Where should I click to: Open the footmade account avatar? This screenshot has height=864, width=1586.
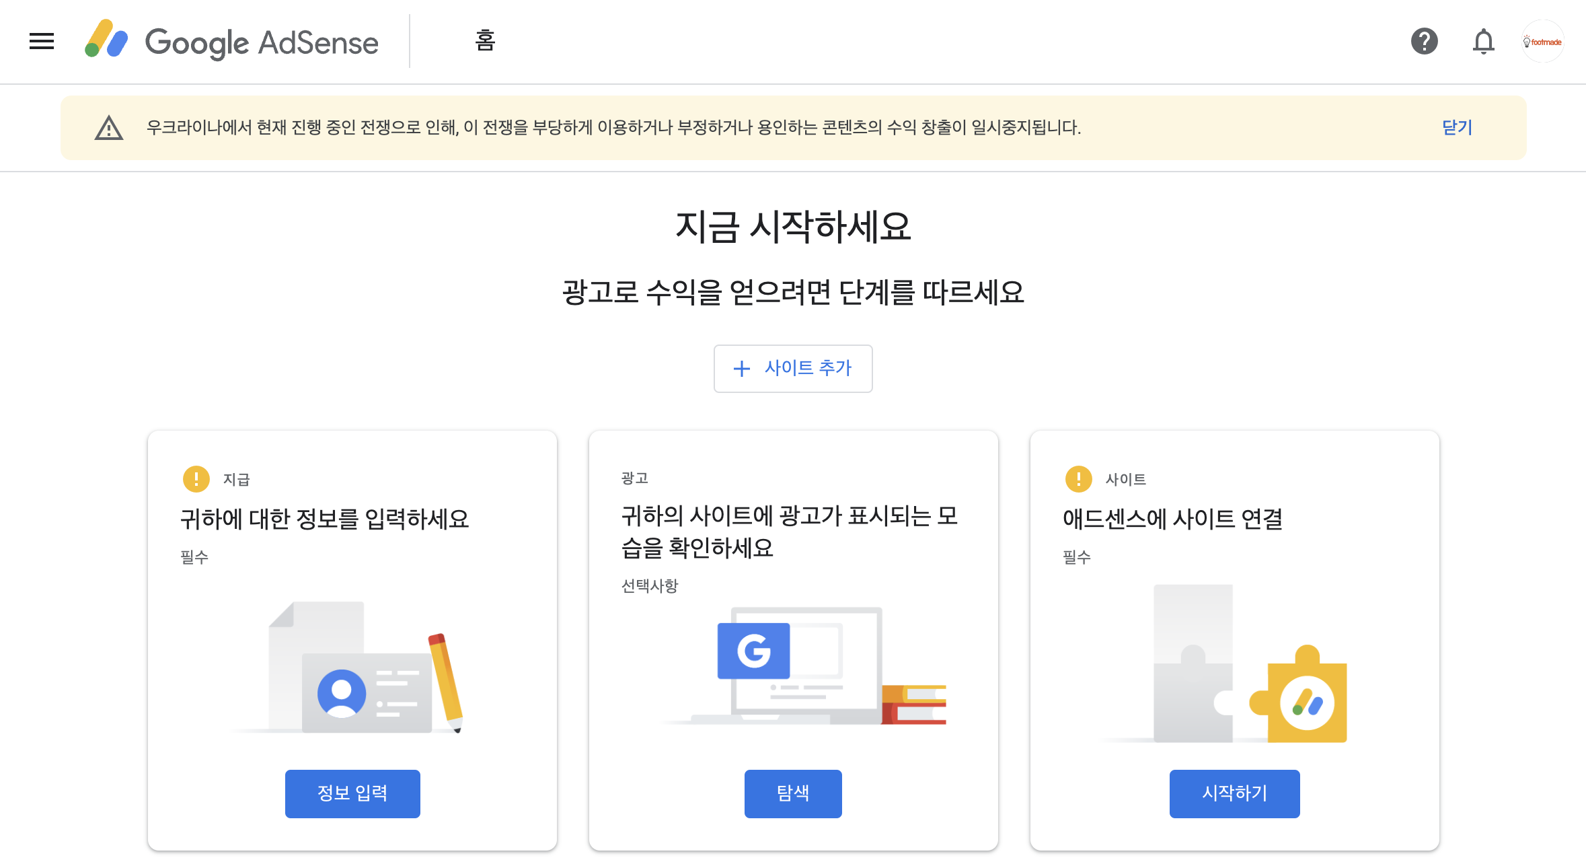pyautogui.click(x=1542, y=42)
